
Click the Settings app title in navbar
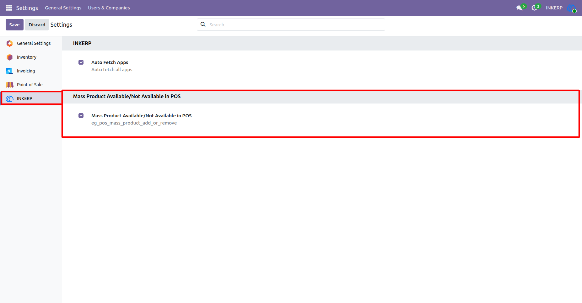(x=27, y=8)
